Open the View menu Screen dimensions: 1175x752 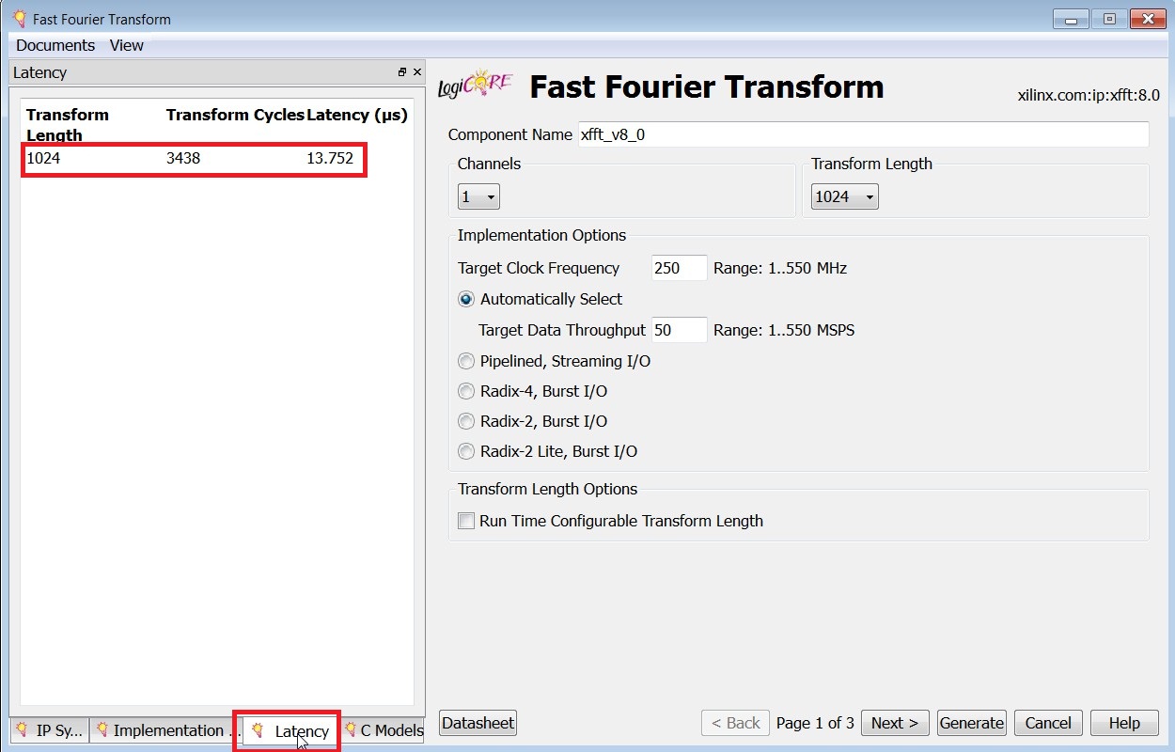[126, 44]
